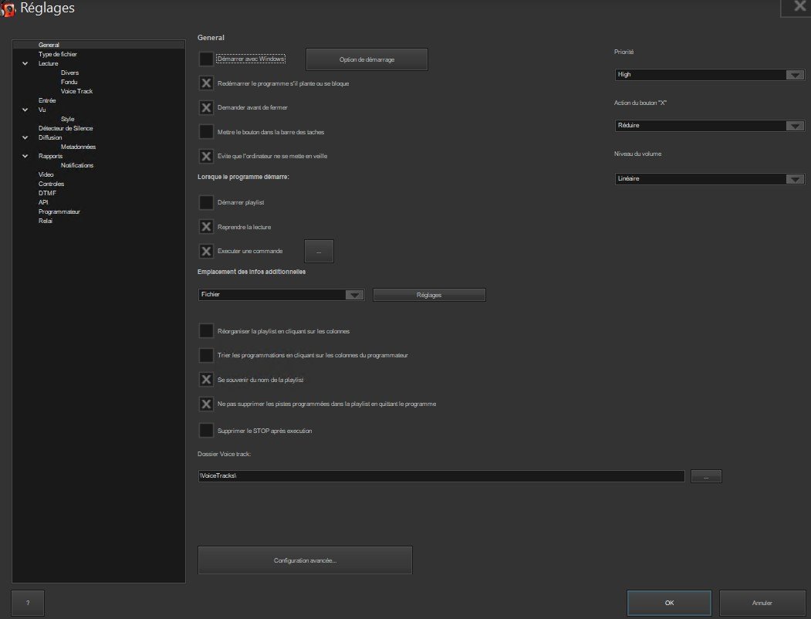Open the Action du bouton X dropdown
This screenshot has width=811, height=619.
pyautogui.click(x=709, y=125)
